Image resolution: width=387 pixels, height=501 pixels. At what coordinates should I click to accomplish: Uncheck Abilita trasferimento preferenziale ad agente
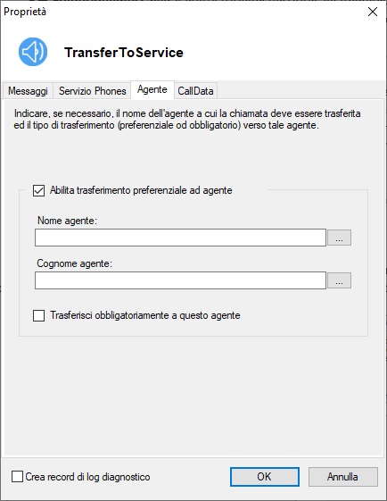pyautogui.click(x=39, y=191)
